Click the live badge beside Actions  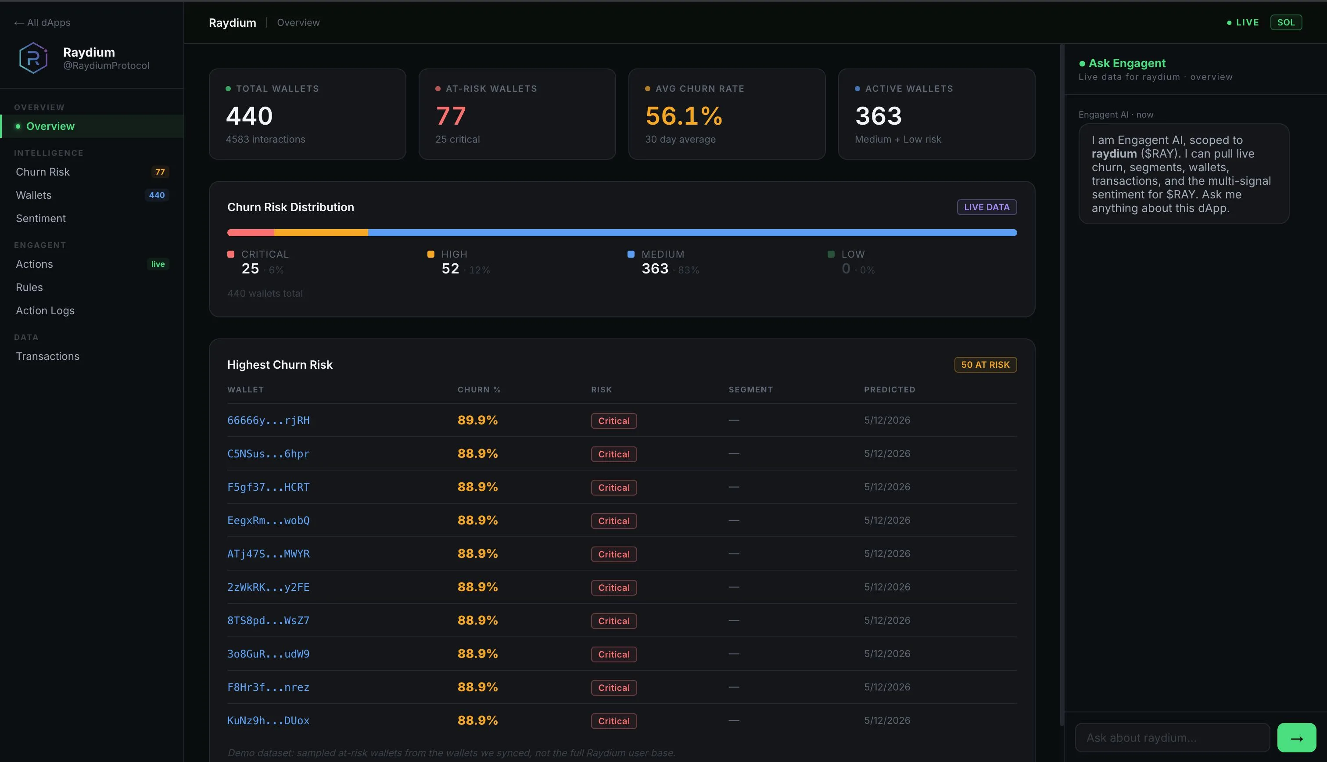click(x=158, y=264)
